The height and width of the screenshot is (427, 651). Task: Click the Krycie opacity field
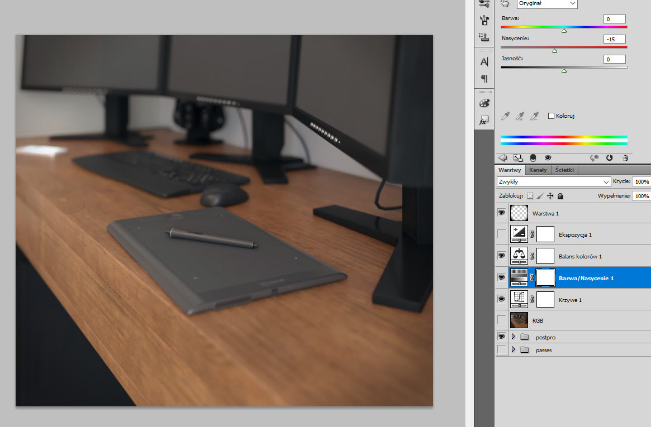642,181
